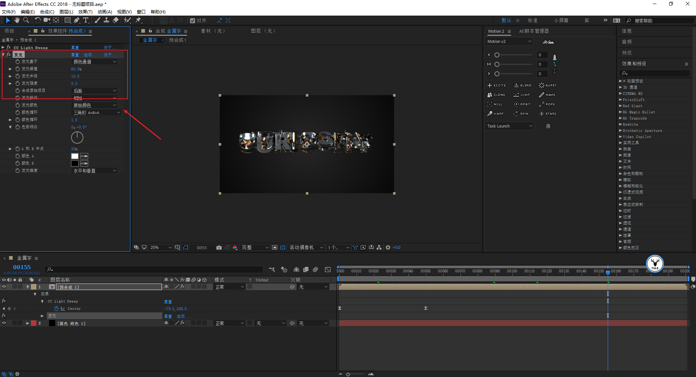Select the Zoom magnifier tool

26,20
